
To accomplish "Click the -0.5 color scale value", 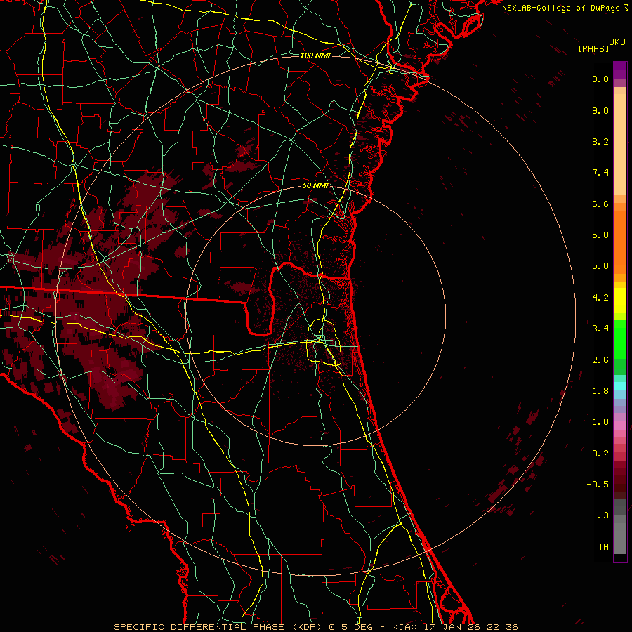I will (x=598, y=485).
